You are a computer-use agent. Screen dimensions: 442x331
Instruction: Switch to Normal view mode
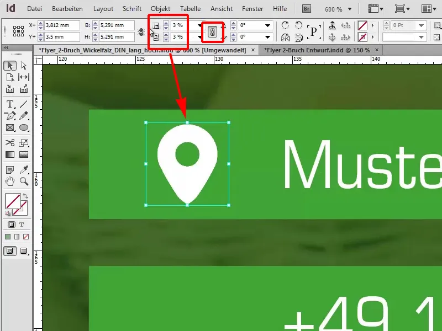(x=10, y=251)
